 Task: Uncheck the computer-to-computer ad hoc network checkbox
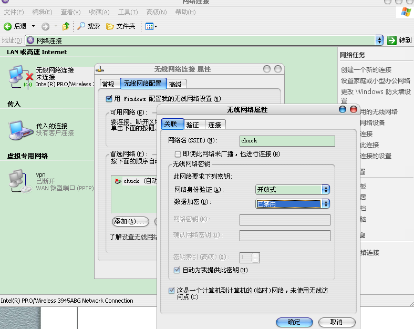tap(172, 290)
